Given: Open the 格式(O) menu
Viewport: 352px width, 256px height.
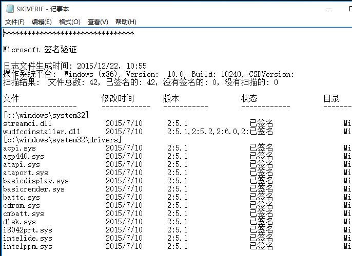Looking at the screenshot, I should (x=70, y=22).
